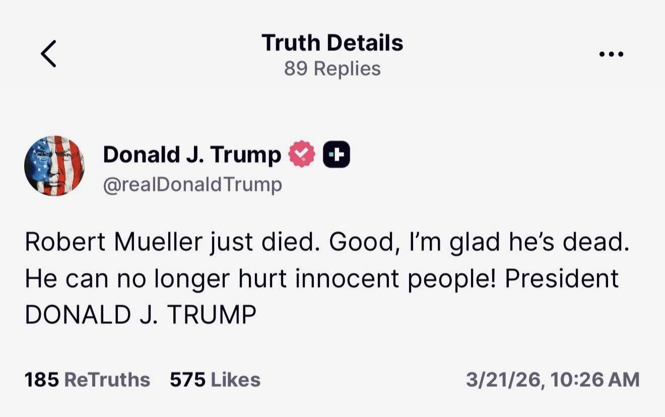Open the 185 ReTruths list

[87, 379]
